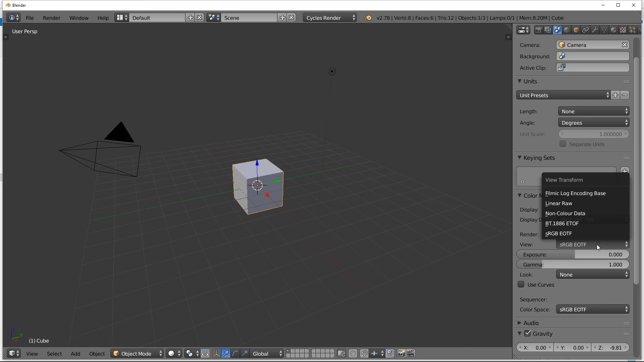Enable the Separate Units checkbox
The height and width of the screenshot is (362, 644).
pyautogui.click(x=563, y=144)
